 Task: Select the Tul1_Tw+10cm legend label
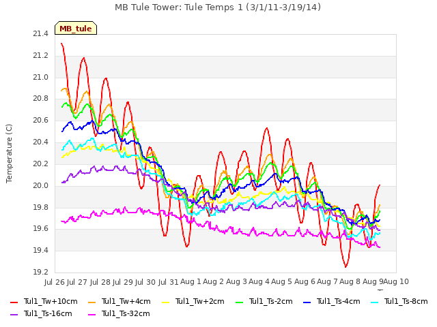(51, 301)
